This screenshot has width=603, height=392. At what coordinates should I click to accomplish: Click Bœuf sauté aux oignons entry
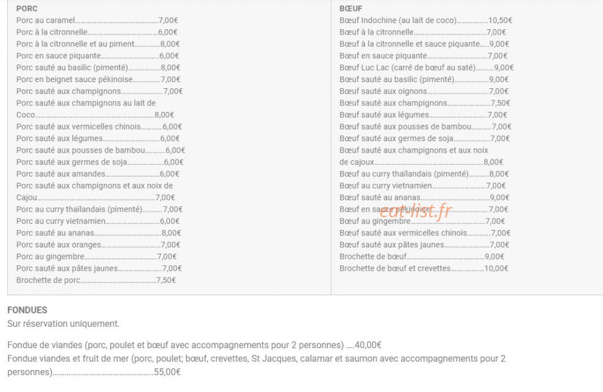coord(424,91)
